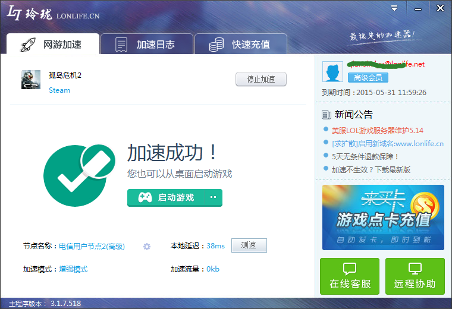Click the 新闻公告 news icon
Viewport: 452px width, 309px height.
(x=327, y=115)
